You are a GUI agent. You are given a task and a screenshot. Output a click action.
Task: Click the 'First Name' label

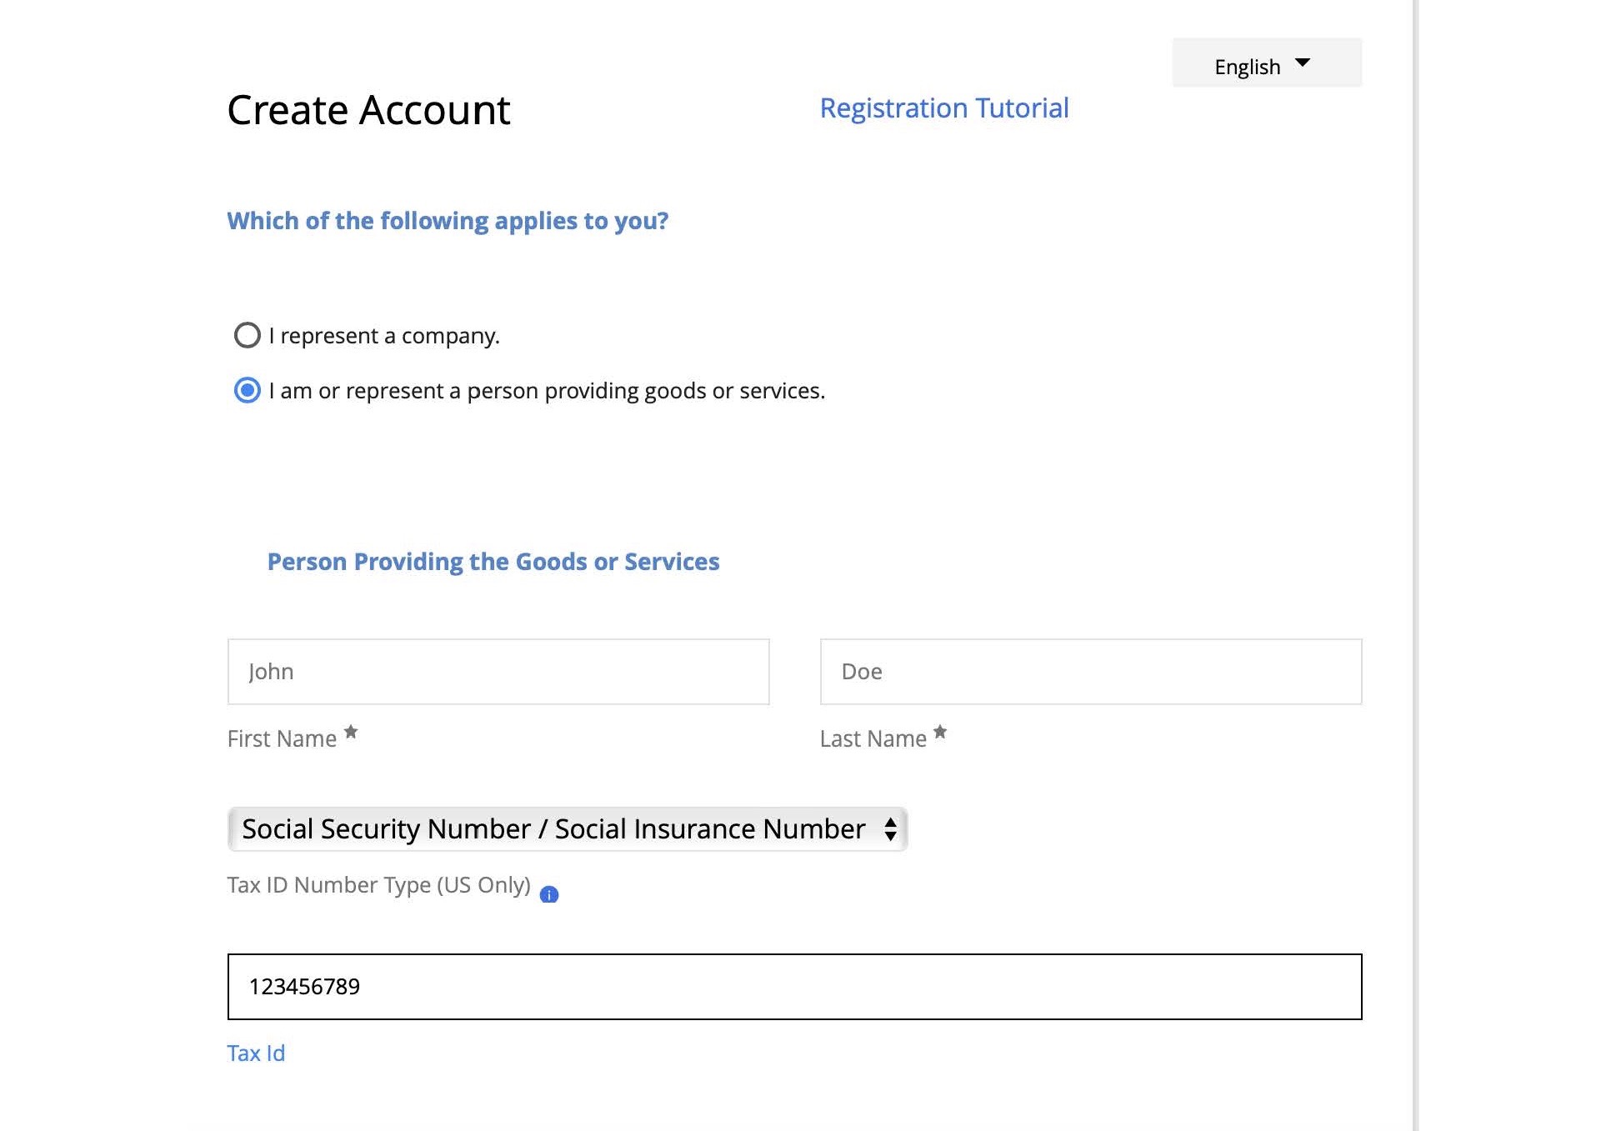[x=282, y=738]
